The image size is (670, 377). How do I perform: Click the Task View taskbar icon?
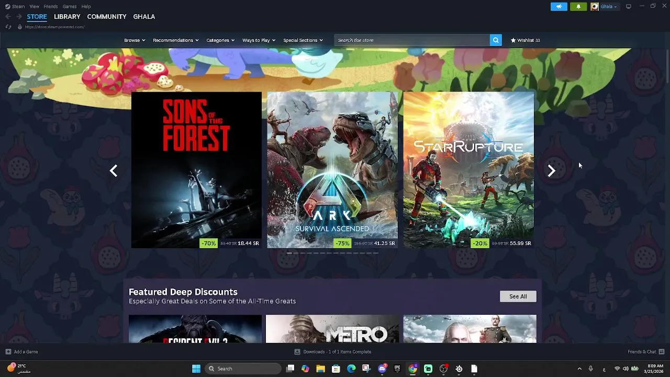coord(291,369)
